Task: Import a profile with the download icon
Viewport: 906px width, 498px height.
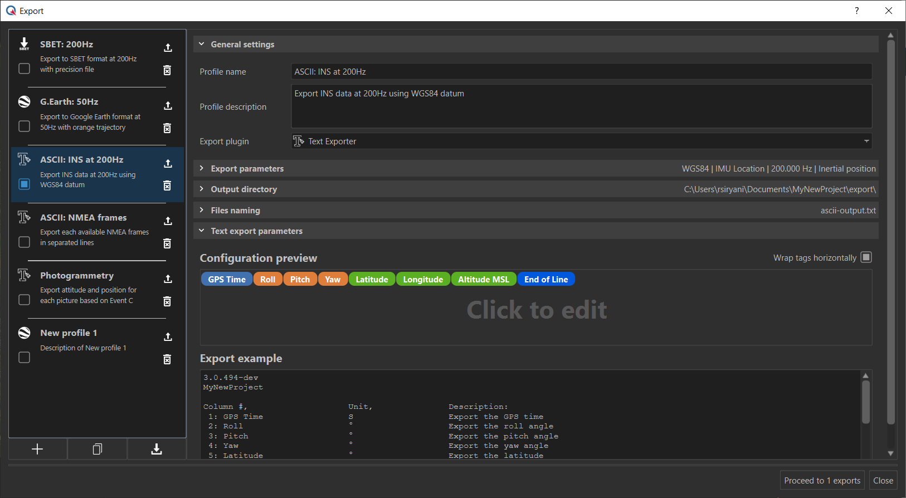Action: tap(157, 449)
